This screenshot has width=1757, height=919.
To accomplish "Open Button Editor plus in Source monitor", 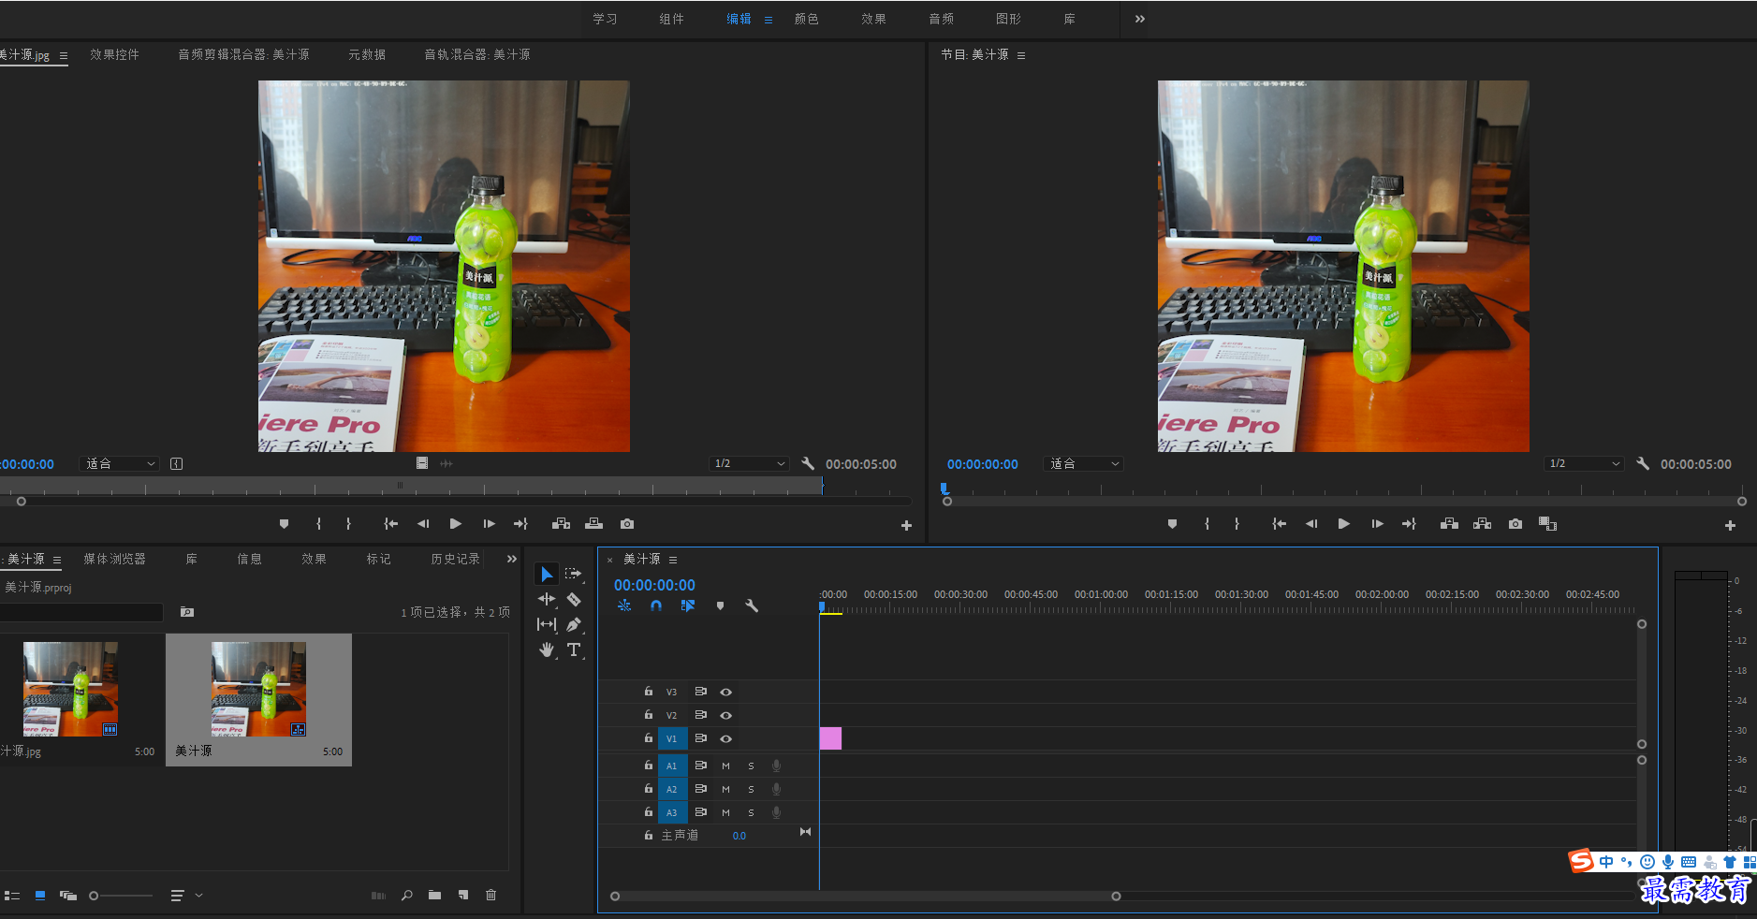I will tap(906, 526).
